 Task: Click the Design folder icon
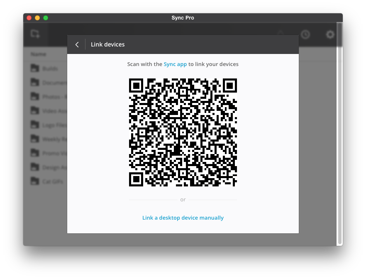pyautogui.click(x=35, y=167)
